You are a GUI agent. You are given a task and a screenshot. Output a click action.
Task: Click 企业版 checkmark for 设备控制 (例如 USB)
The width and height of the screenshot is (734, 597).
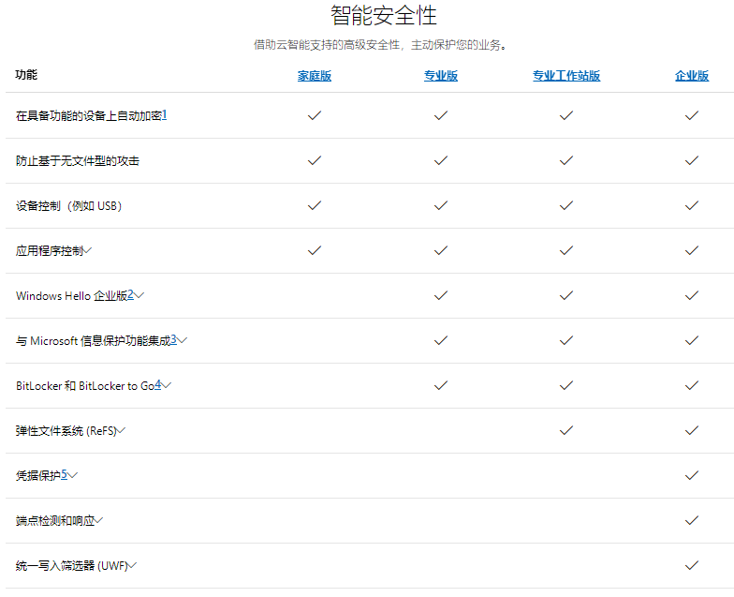tap(691, 205)
